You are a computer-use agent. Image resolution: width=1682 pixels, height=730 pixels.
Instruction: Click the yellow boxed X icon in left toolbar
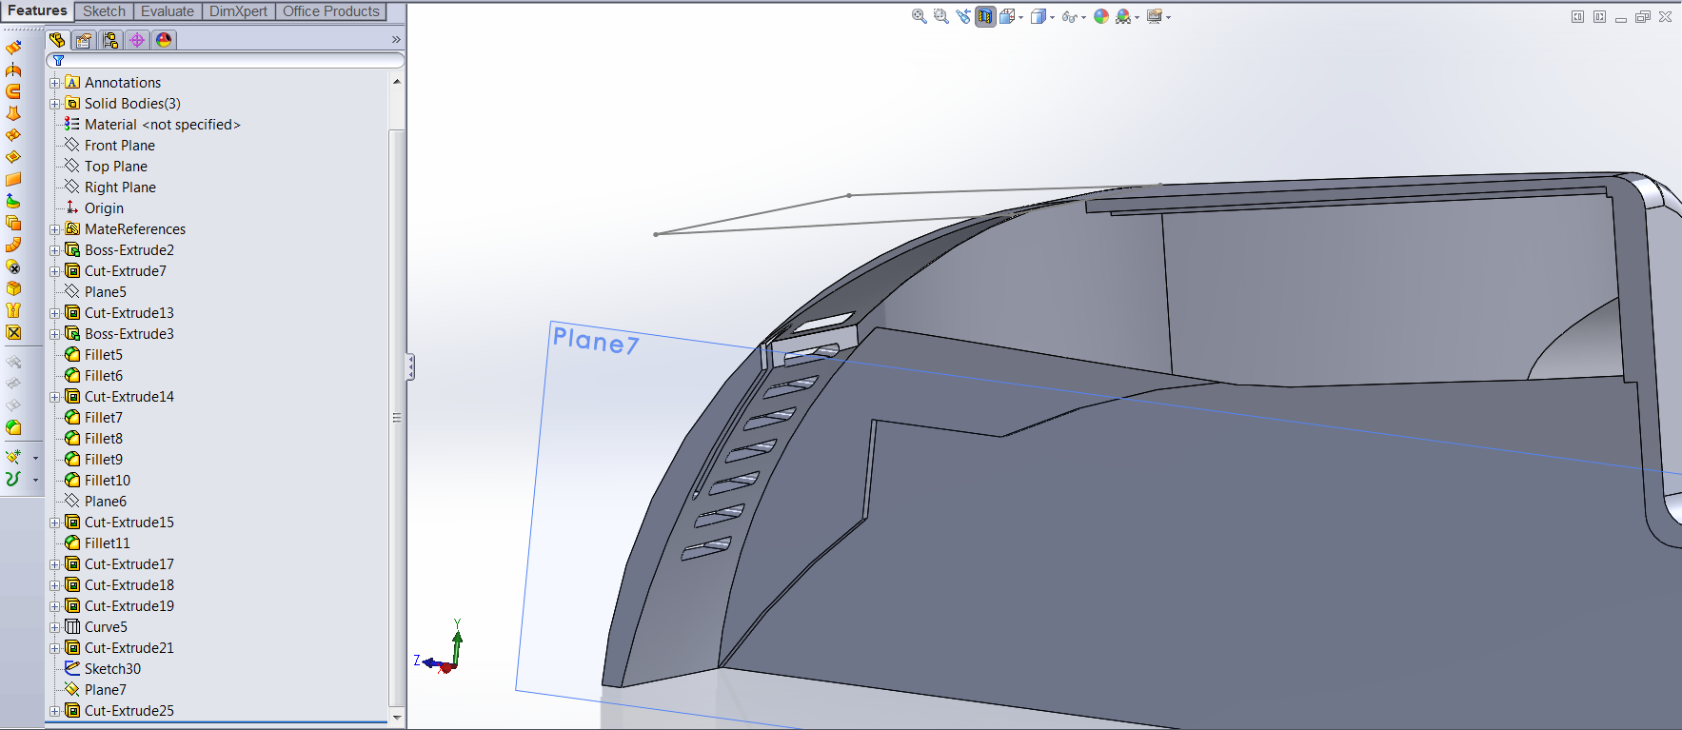[13, 332]
